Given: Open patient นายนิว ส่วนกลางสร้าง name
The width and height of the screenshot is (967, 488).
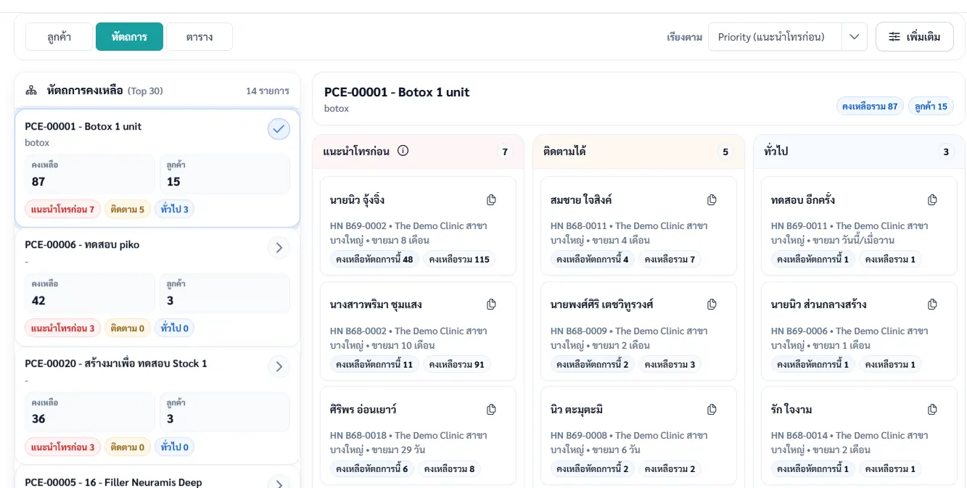Looking at the screenshot, I should (x=818, y=305).
